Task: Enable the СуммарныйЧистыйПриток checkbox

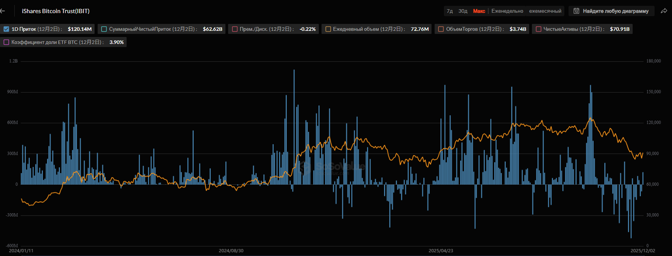Action: [104, 29]
